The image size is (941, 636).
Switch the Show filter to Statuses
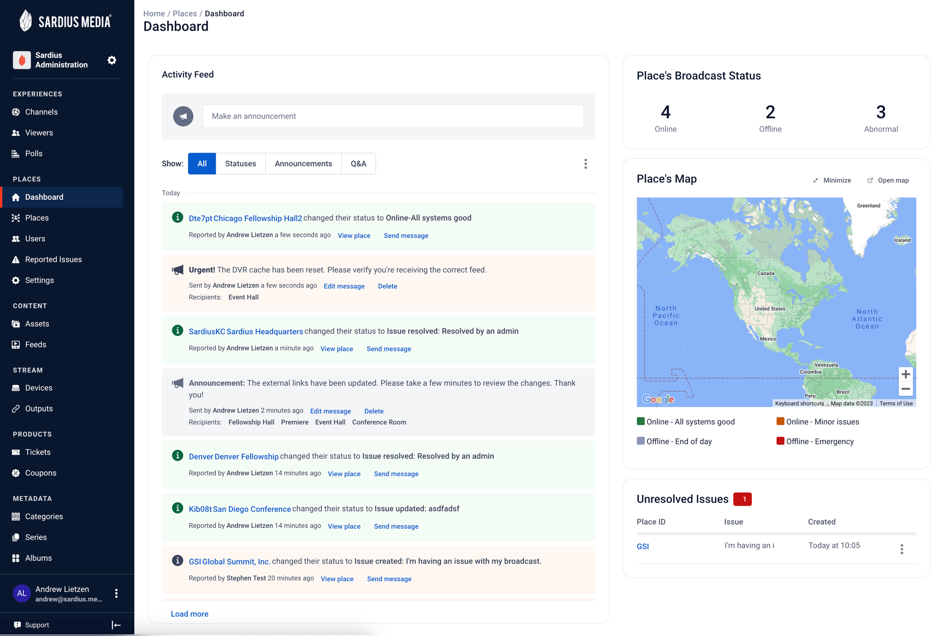pos(240,163)
